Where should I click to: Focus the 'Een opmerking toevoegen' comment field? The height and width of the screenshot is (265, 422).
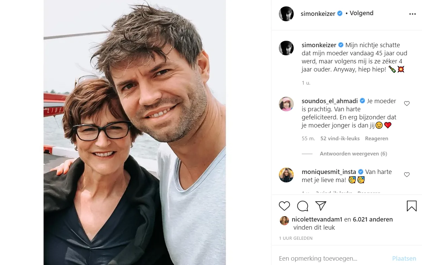click(333, 259)
